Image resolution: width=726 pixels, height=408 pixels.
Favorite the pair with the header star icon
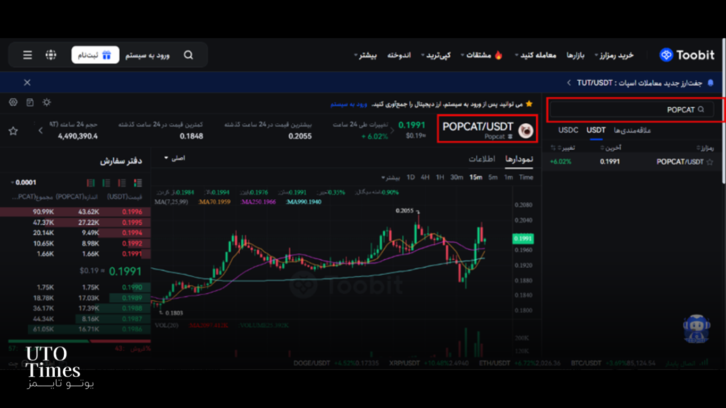(x=13, y=131)
